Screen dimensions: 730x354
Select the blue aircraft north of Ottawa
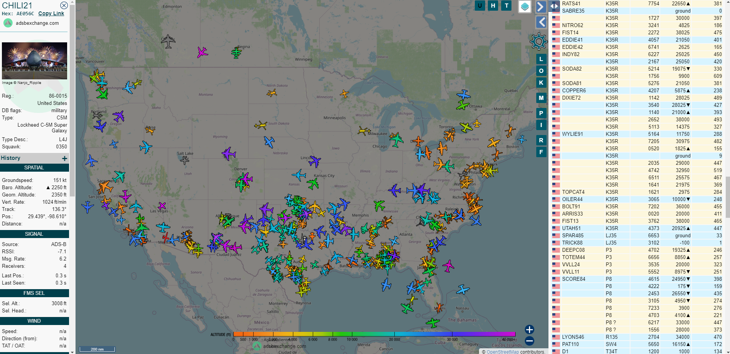[x=463, y=94]
